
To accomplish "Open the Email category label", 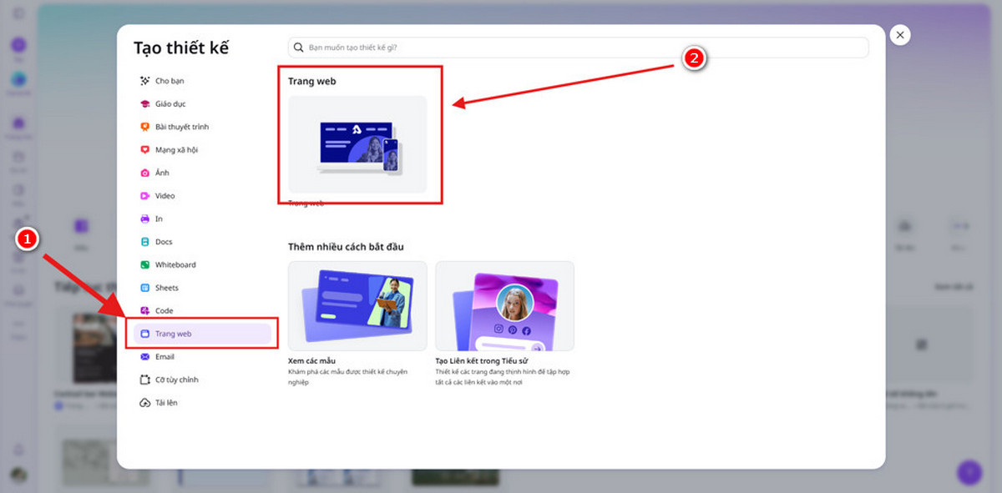I will [164, 356].
